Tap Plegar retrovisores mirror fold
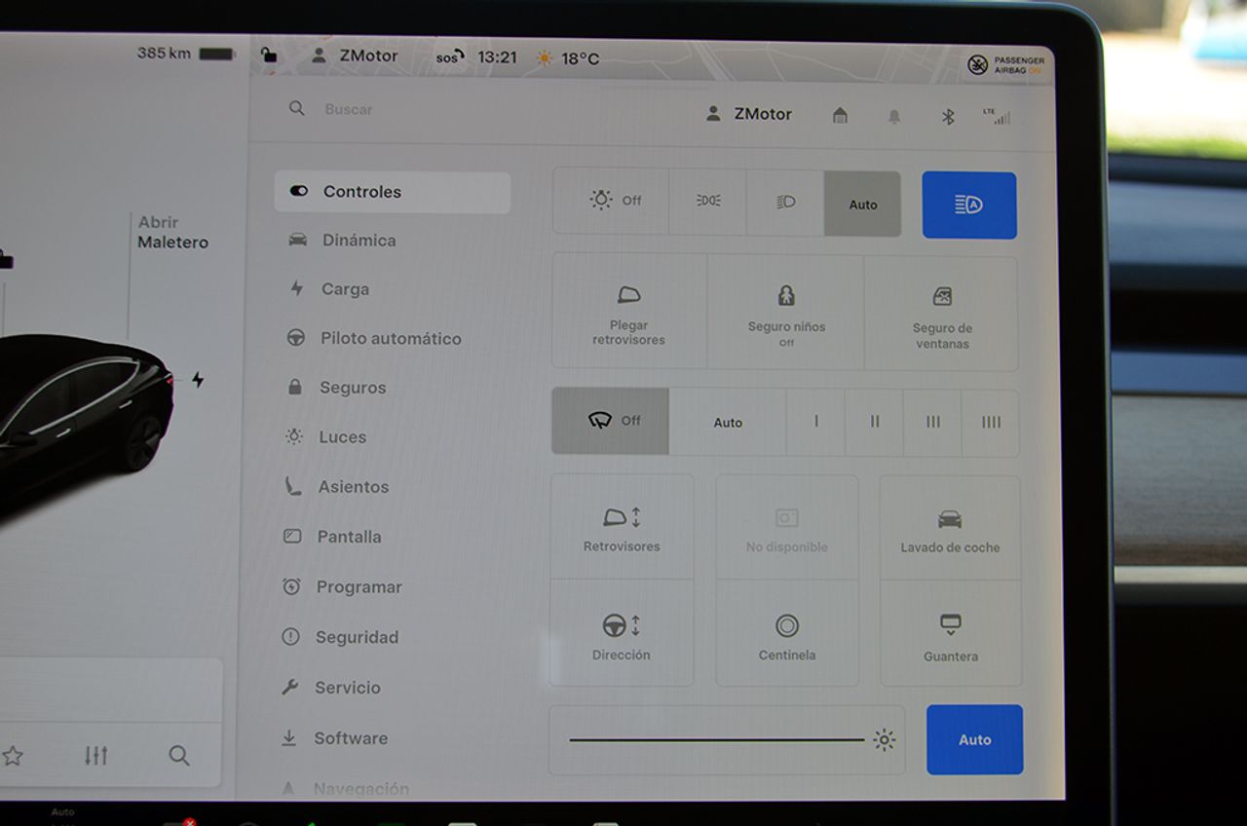Screen dimensions: 1247x826 (629, 312)
